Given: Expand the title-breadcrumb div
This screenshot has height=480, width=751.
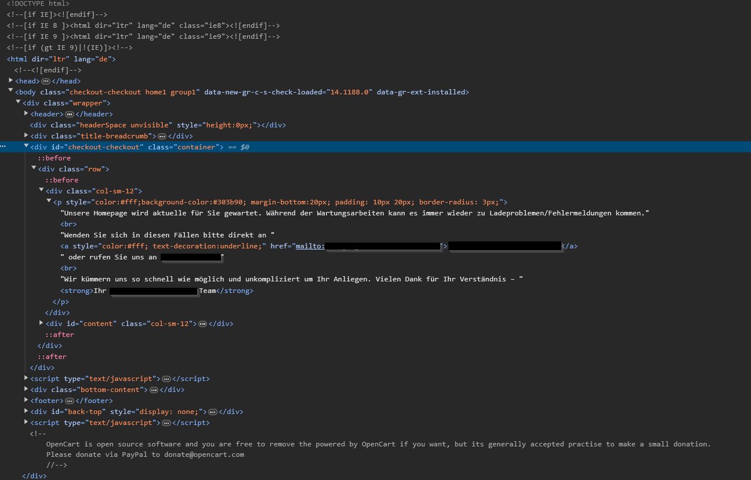Looking at the screenshot, I should pos(26,135).
